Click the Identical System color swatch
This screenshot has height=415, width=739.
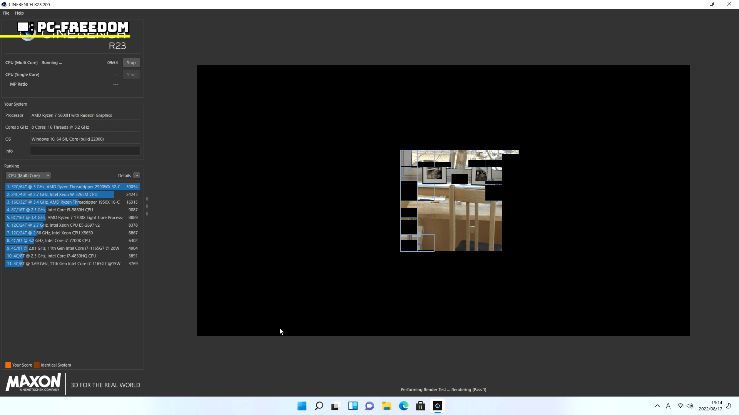[37, 365]
